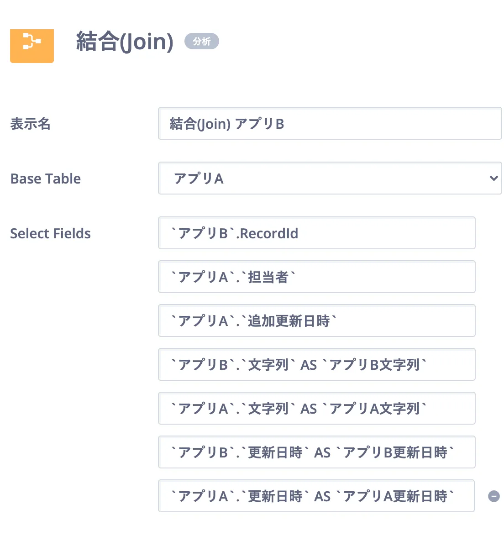
Task: Click the orange Join node icon
Action: 32,46
